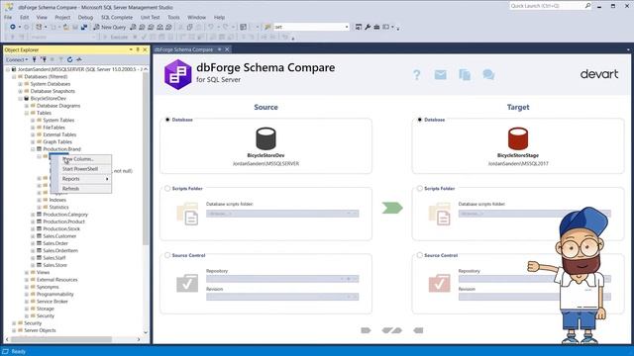
Task: Click Object Explorer vertical scrollbar
Action: pos(146,159)
